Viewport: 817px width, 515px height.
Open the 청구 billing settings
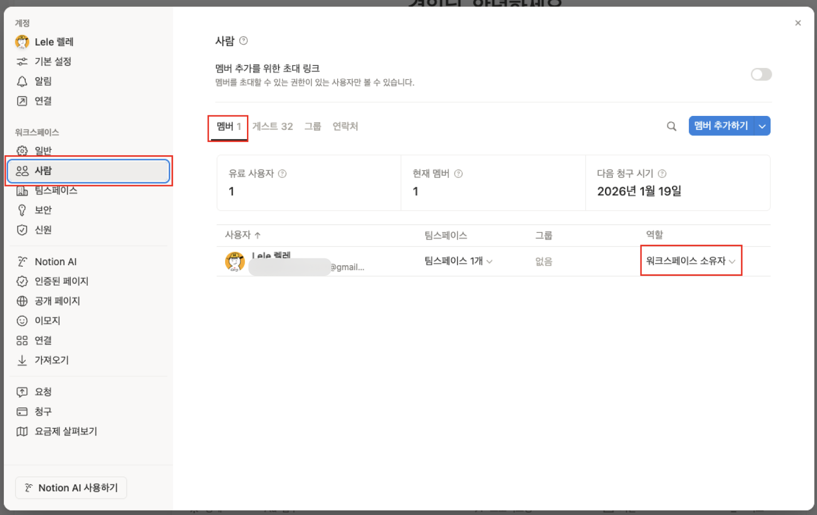click(x=43, y=411)
